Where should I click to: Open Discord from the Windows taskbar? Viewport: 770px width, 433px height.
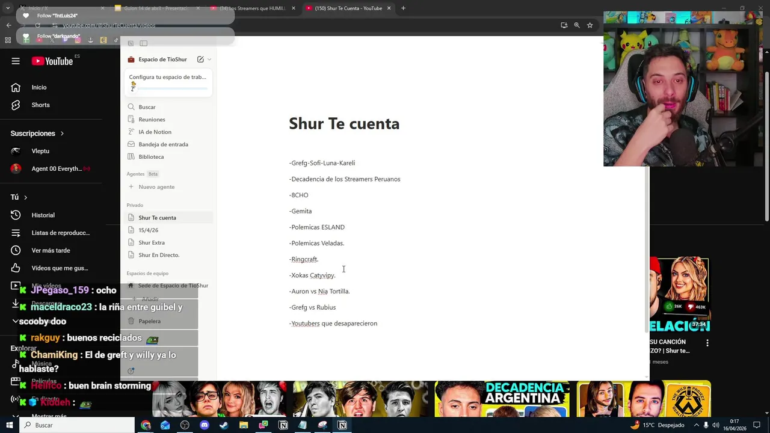(205, 425)
